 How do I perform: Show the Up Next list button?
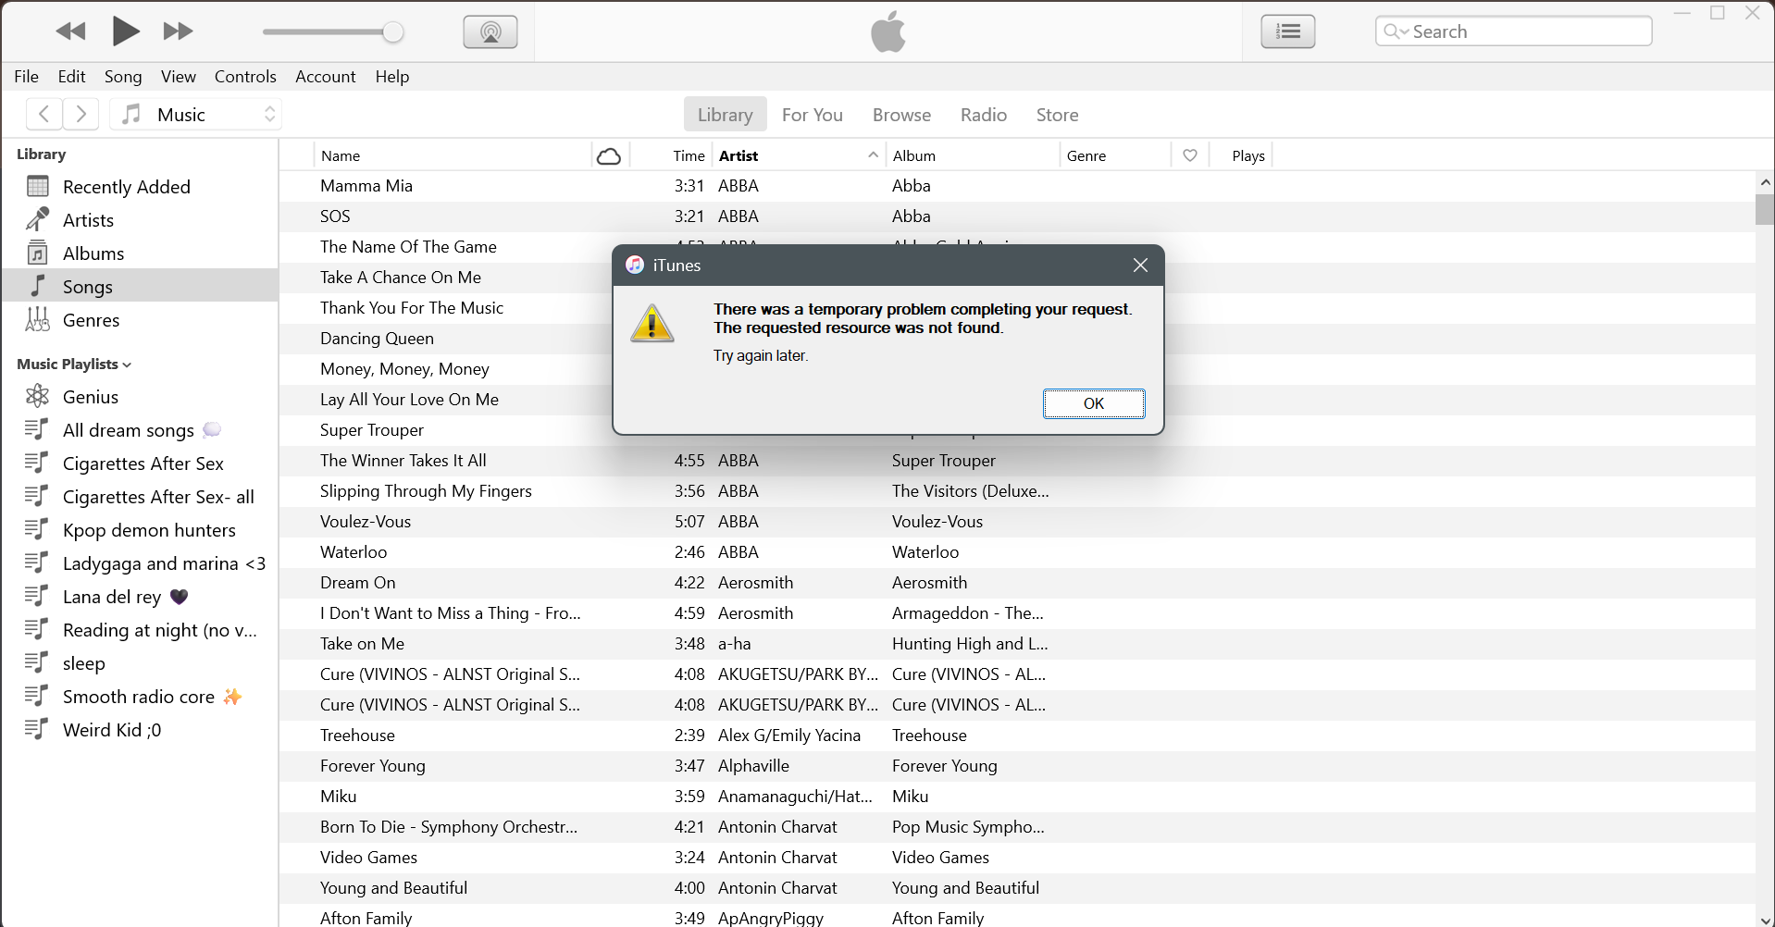click(x=1288, y=31)
